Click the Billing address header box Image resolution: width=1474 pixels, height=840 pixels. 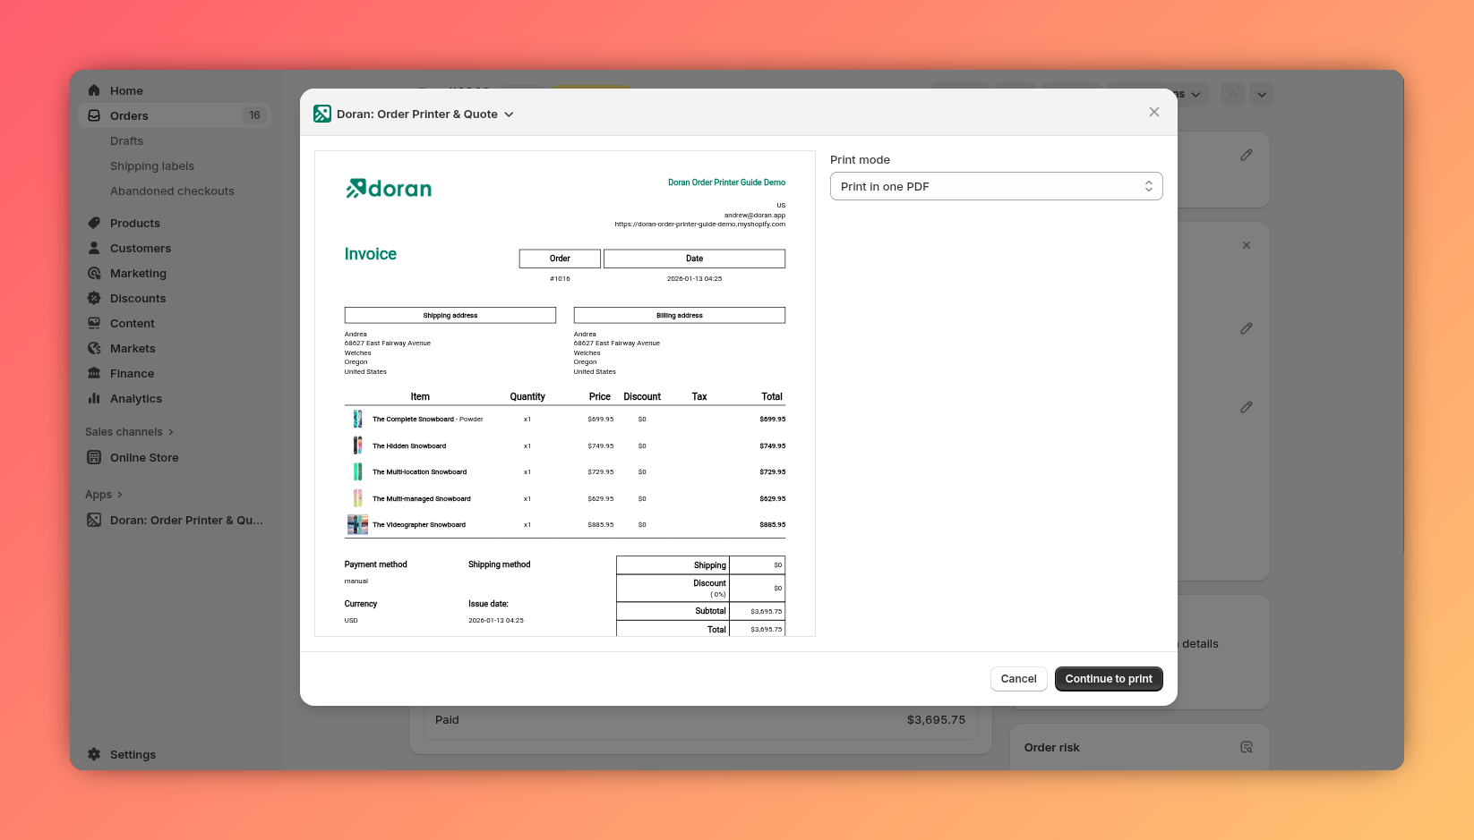point(680,315)
